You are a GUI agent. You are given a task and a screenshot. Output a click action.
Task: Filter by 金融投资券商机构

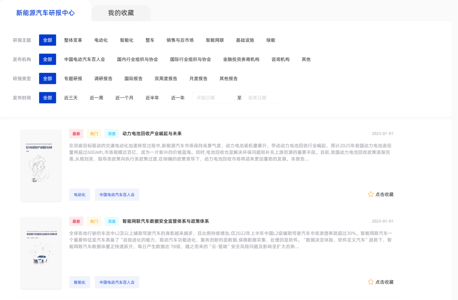241,59
